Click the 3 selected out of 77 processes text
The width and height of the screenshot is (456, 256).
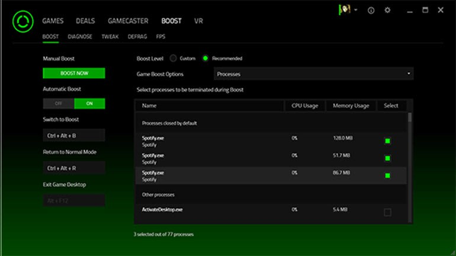[x=163, y=234]
